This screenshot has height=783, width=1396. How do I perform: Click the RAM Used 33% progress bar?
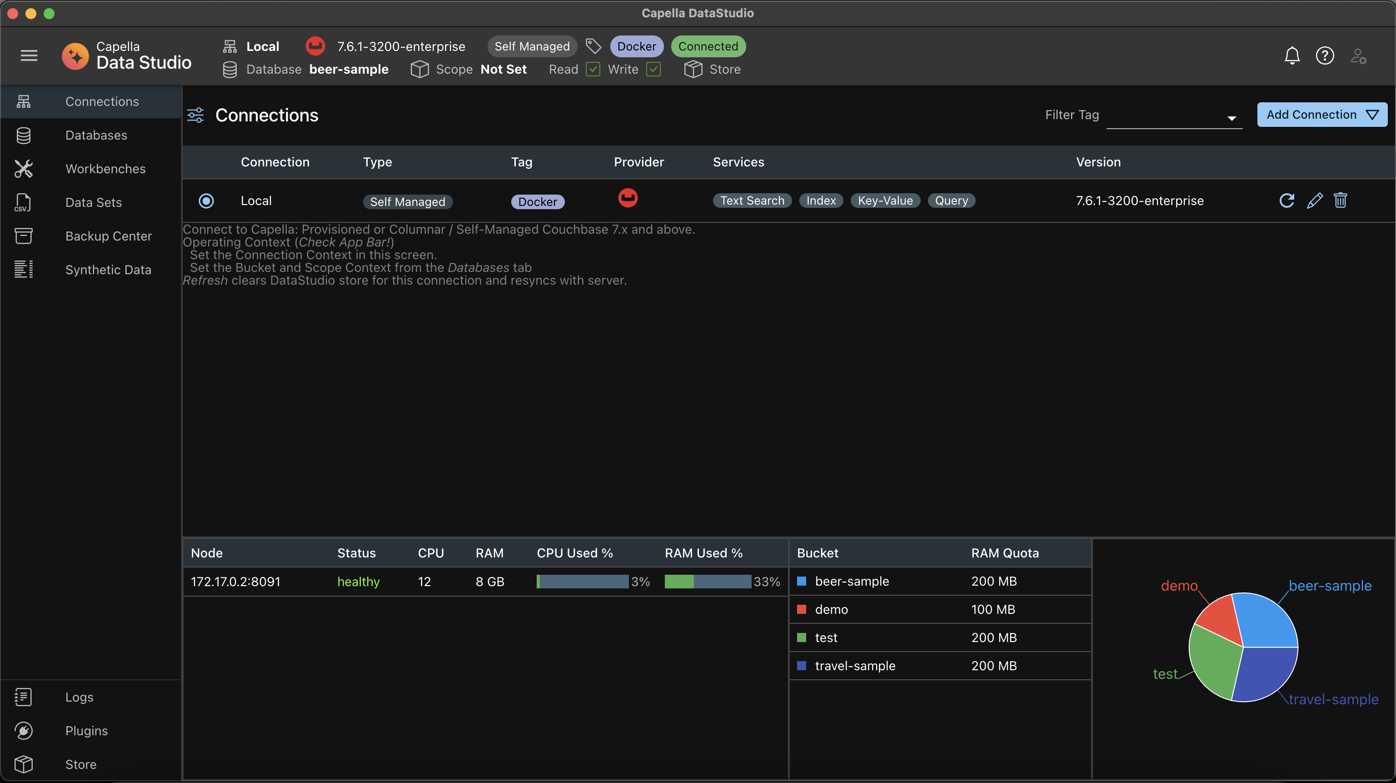(708, 581)
